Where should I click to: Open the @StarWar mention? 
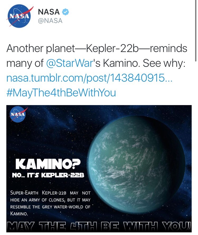click(x=69, y=63)
